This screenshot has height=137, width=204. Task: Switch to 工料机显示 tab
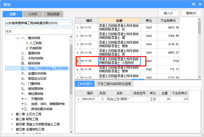[x=85, y=84]
